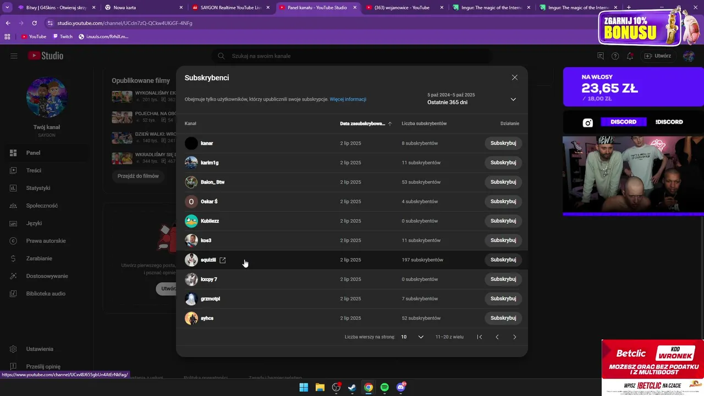
Task: Open tab search dropdown in browser
Action: tap(7, 8)
